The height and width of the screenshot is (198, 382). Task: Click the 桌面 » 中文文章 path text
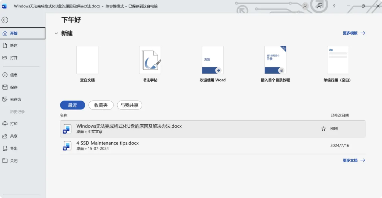click(89, 132)
